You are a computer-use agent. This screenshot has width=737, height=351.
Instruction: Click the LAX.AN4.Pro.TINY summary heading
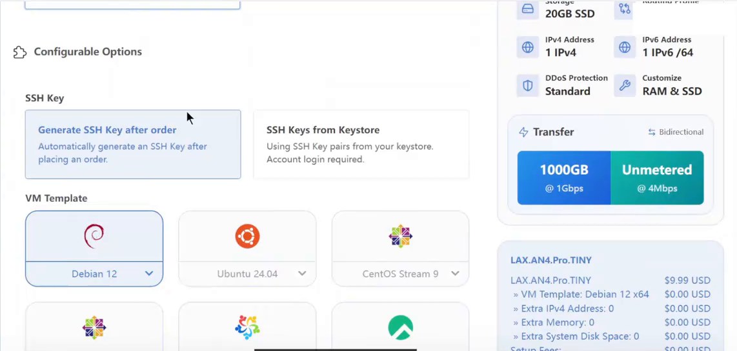click(551, 260)
